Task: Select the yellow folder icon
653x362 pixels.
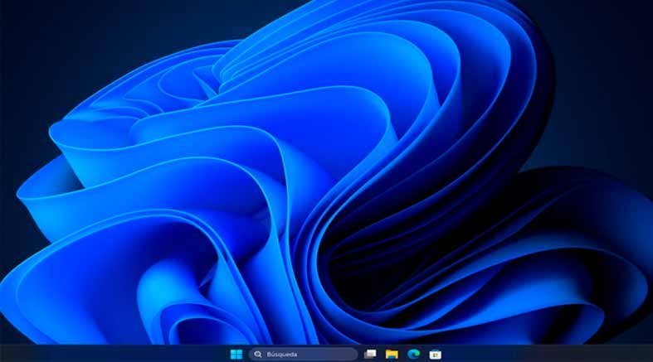Action: coord(392,354)
